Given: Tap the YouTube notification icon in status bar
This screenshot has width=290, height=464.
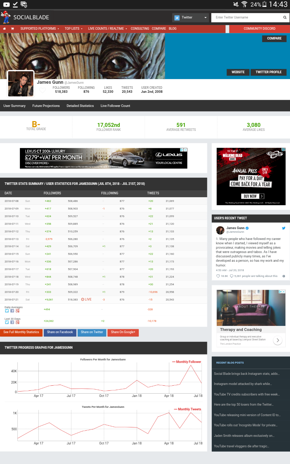Looking at the screenshot, I should (x=6, y=4).
